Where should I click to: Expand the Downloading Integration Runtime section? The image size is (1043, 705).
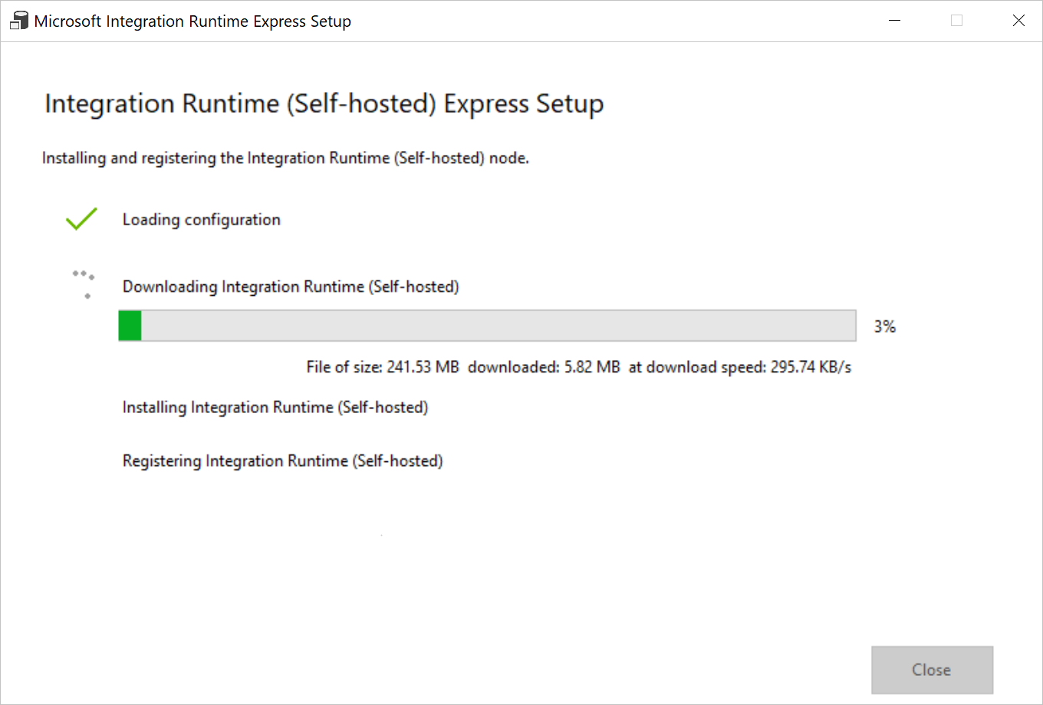click(291, 287)
